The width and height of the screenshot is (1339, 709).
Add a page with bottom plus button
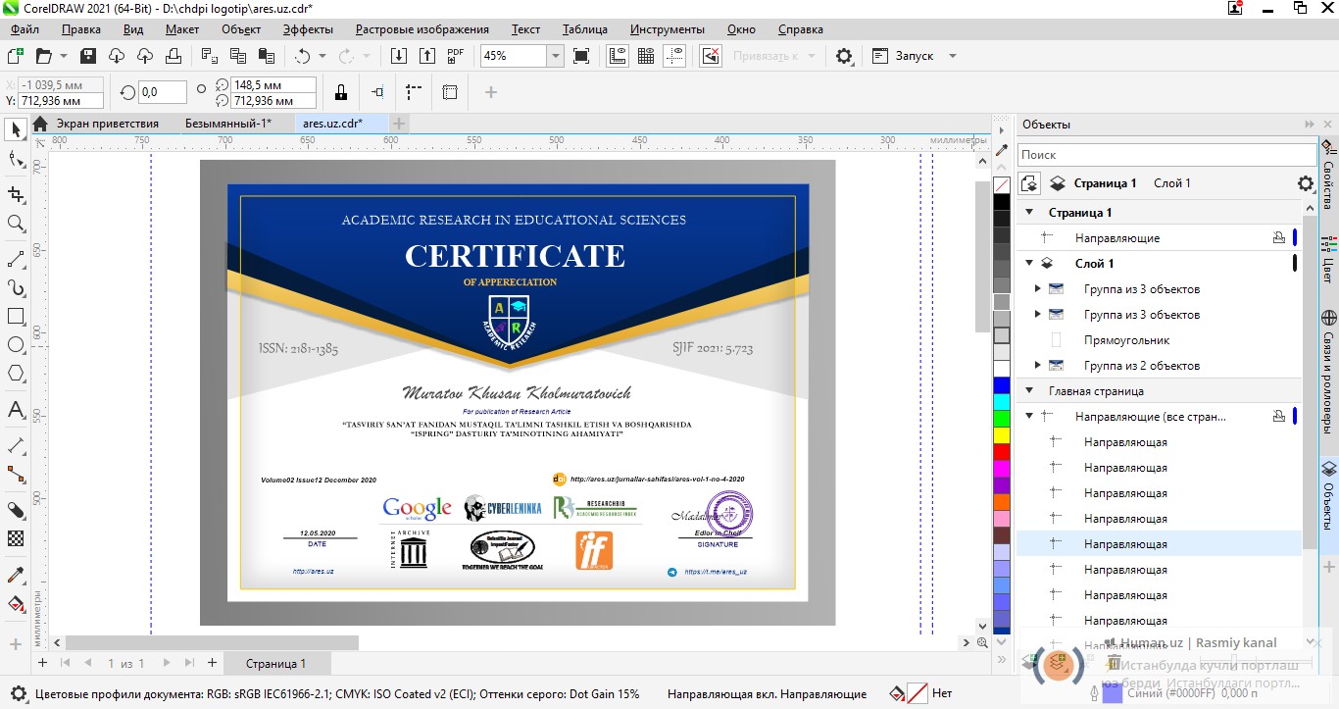point(212,663)
